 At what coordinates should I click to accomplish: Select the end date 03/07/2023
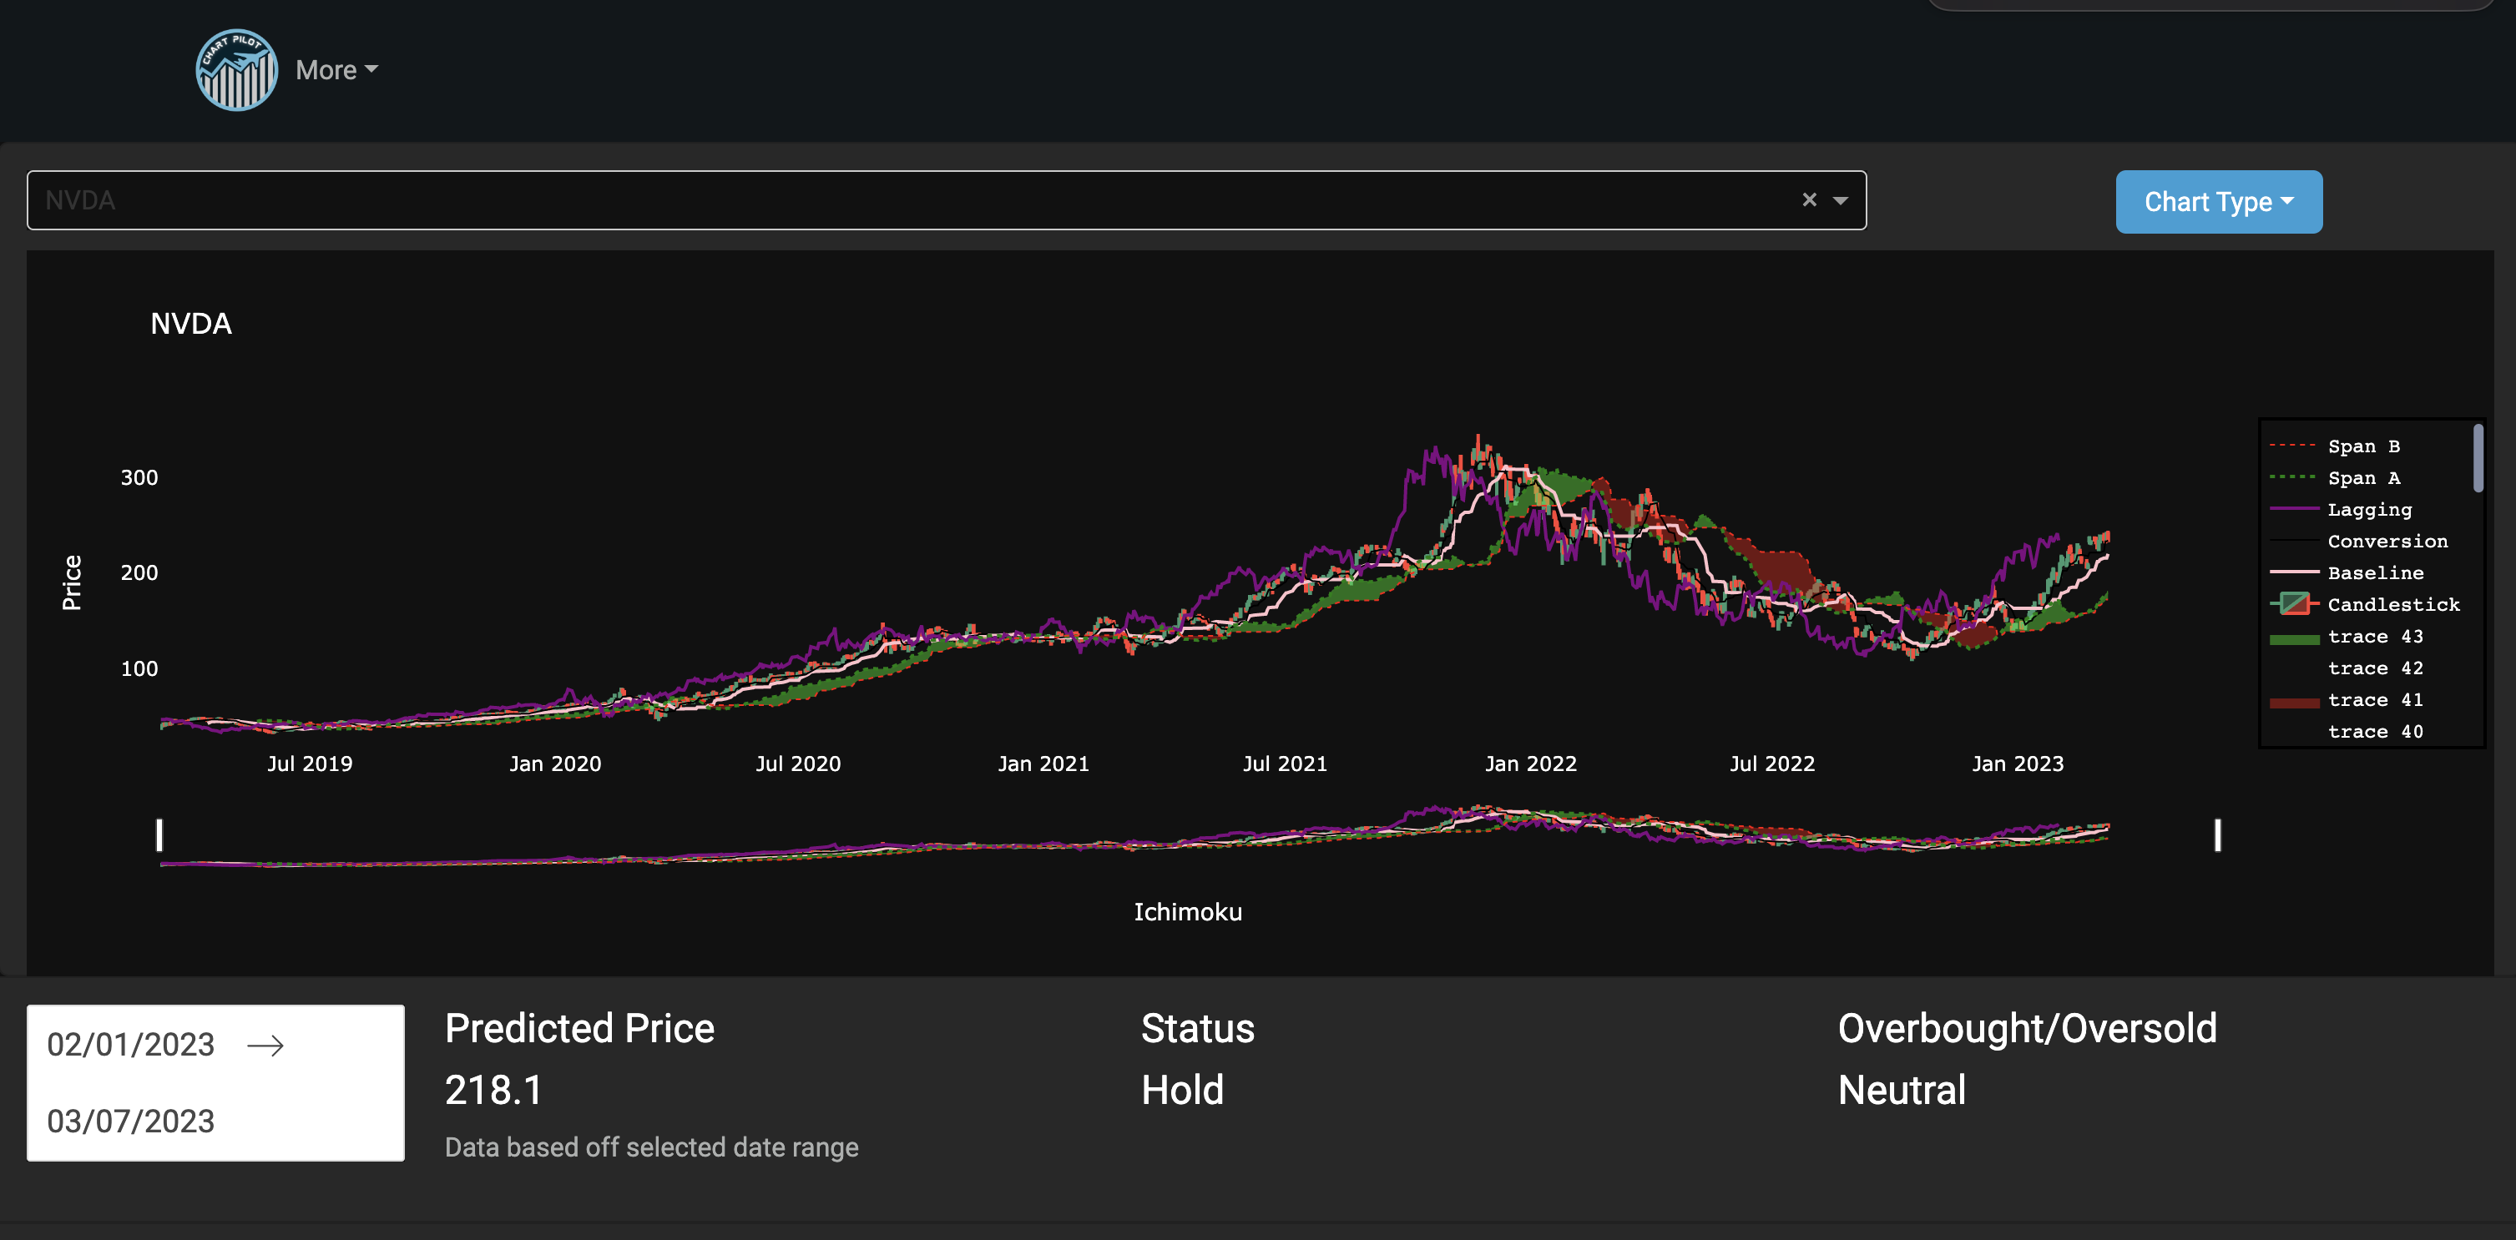(131, 1121)
